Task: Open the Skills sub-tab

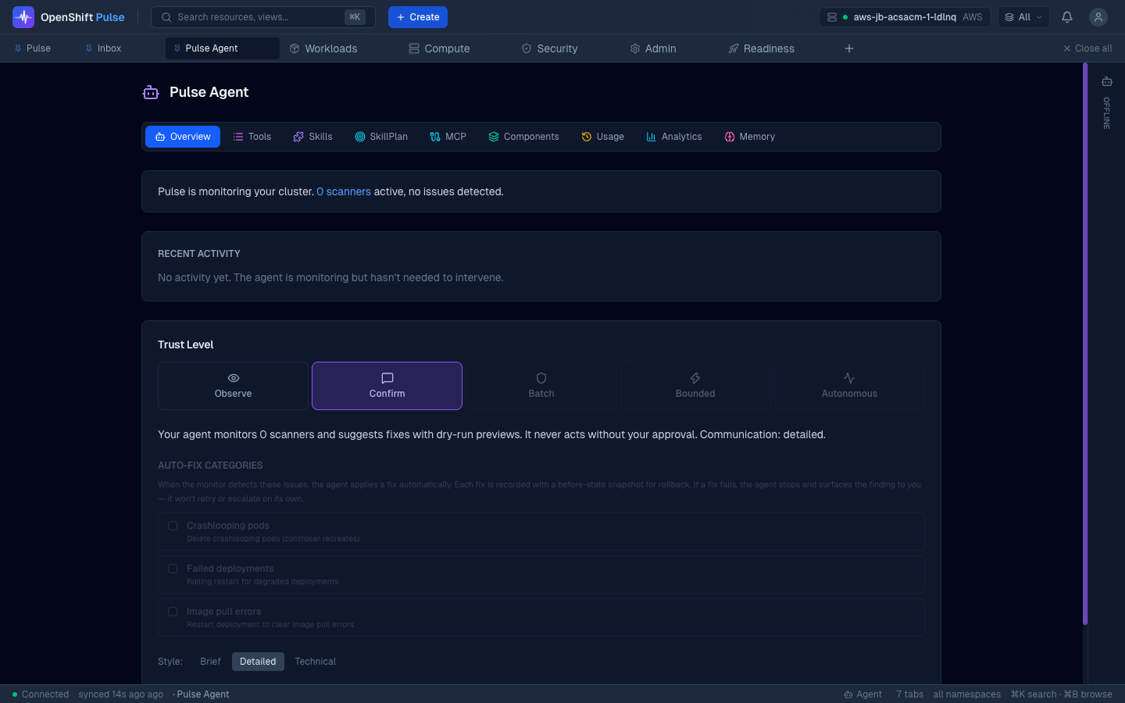Action: (312, 137)
